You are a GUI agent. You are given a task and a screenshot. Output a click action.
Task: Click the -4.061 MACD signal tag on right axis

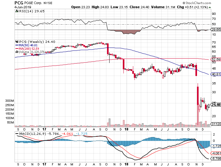click(216, 153)
